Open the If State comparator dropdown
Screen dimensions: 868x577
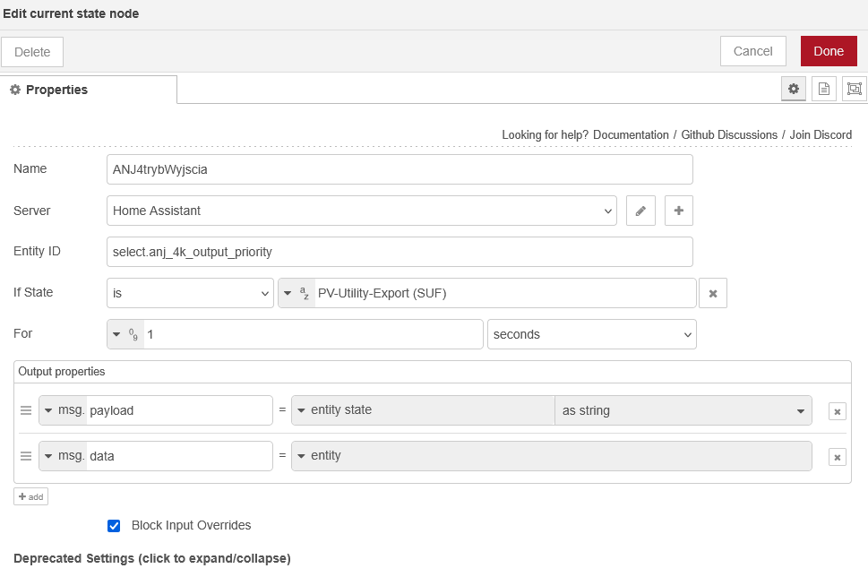coord(190,293)
